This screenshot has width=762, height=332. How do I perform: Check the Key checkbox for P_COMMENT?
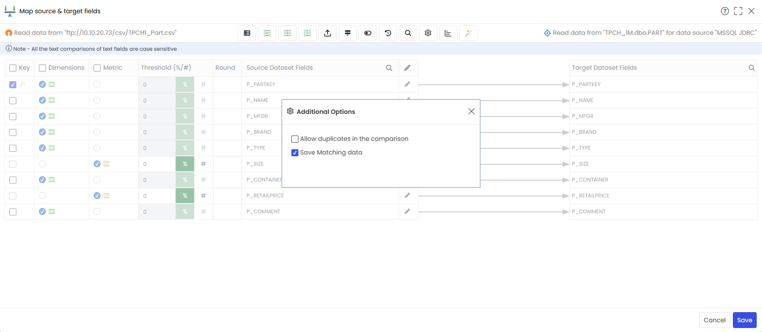(x=13, y=212)
